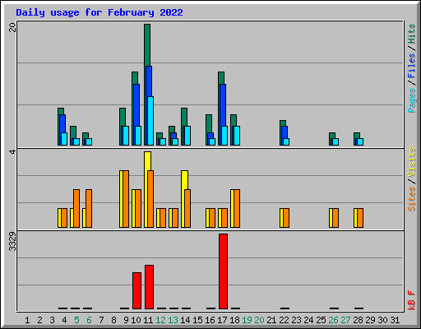Click green weekend day label '27'
421x329 pixels.
(345, 320)
